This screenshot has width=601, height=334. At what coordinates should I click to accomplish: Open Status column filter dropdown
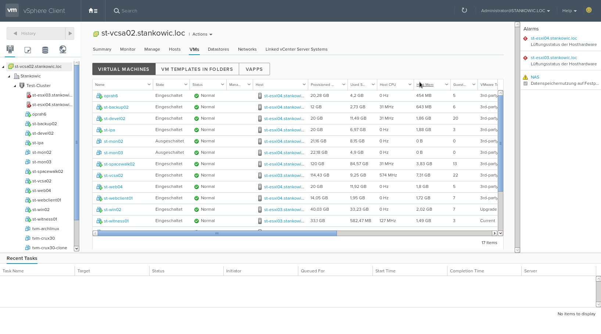point(222,84)
